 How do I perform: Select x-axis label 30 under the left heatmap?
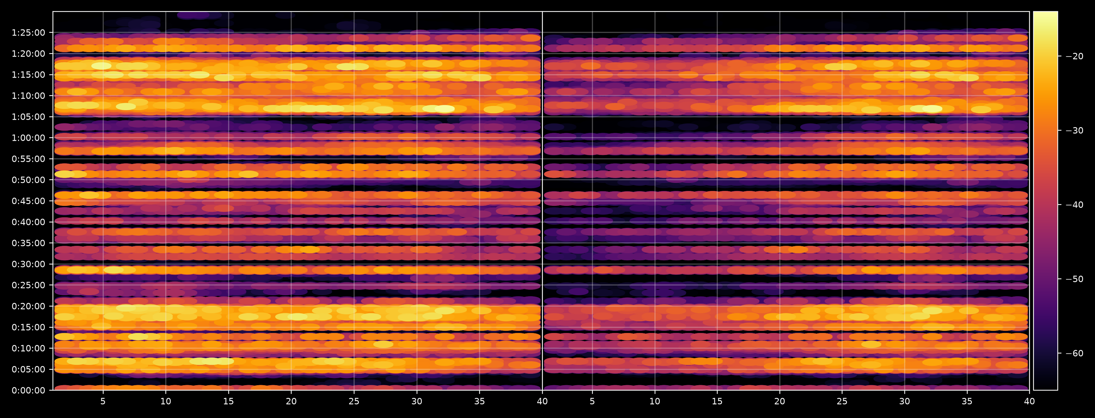click(417, 401)
